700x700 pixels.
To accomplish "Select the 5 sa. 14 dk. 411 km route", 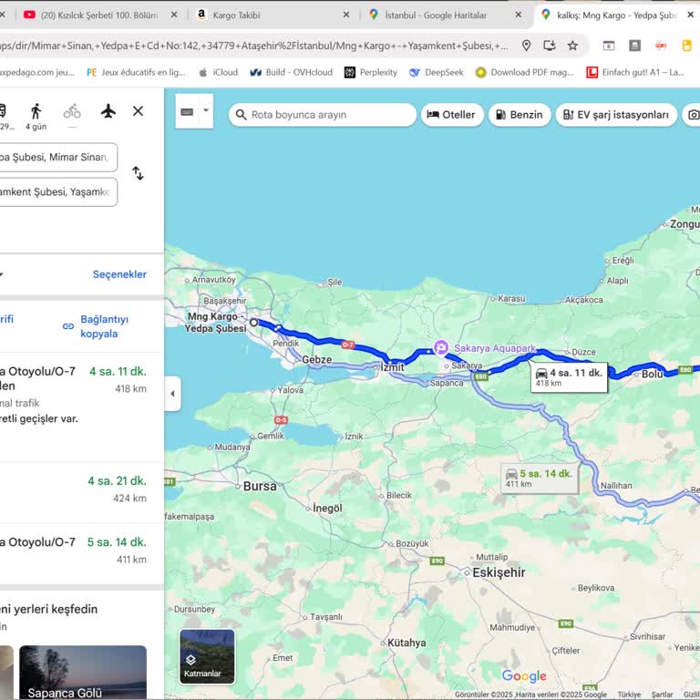I will pyautogui.click(x=81, y=553).
